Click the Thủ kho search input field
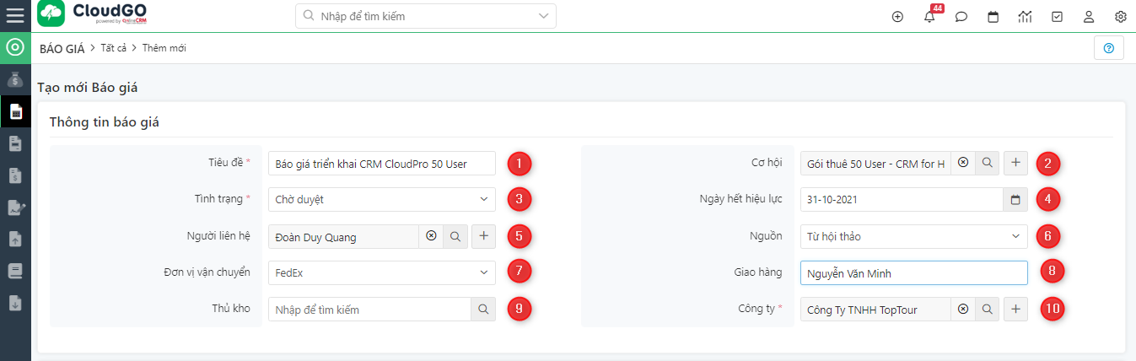 [369, 310]
